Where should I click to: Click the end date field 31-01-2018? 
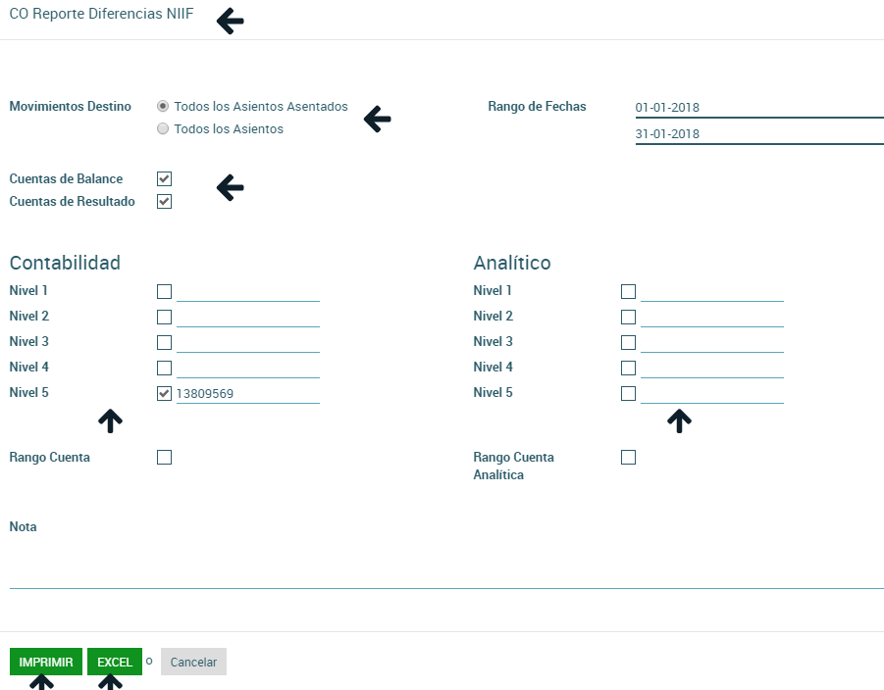(758, 134)
